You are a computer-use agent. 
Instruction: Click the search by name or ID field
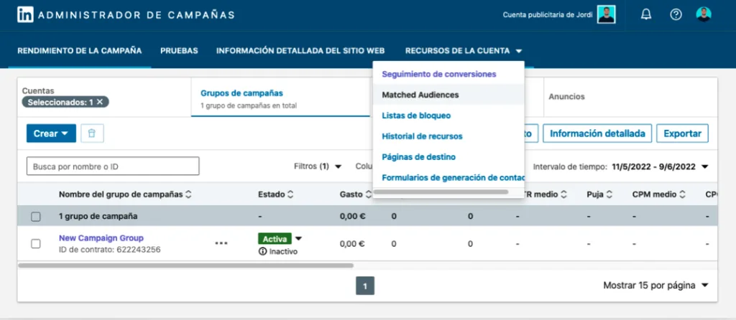[113, 166]
